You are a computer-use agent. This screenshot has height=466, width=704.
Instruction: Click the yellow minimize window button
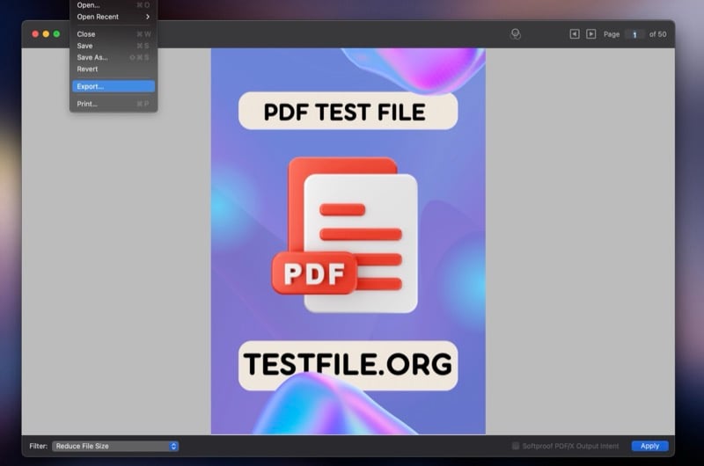[x=46, y=34]
